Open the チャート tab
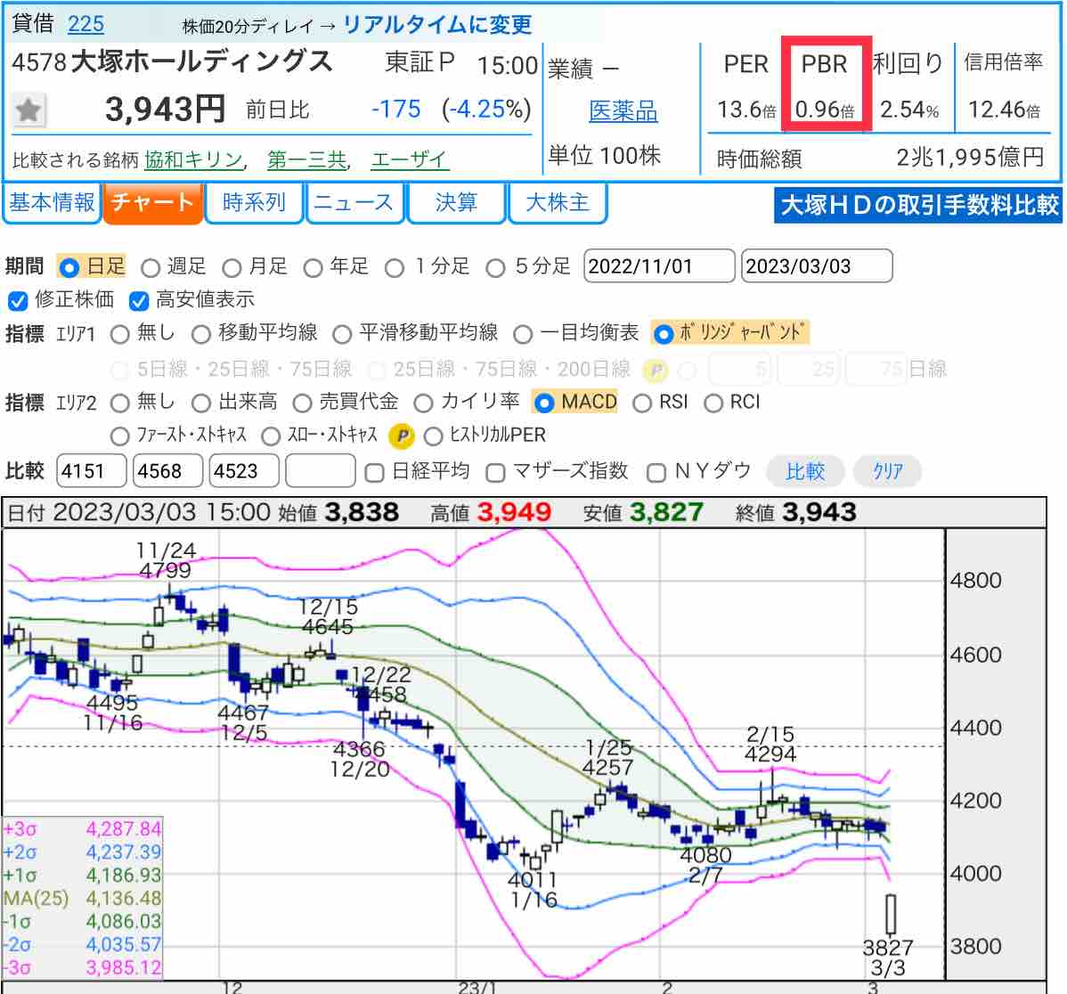 (153, 203)
